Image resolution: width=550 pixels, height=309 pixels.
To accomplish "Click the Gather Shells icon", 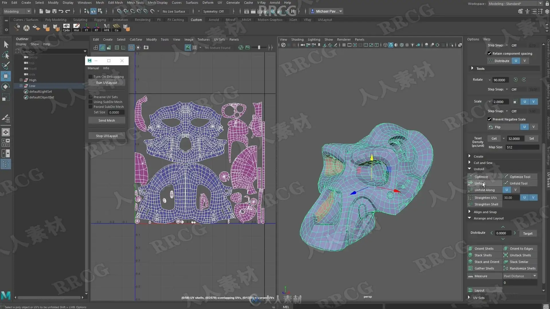I will (x=470, y=268).
